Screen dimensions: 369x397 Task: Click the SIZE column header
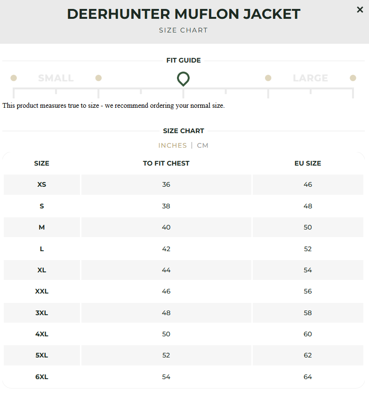[41, 163]
